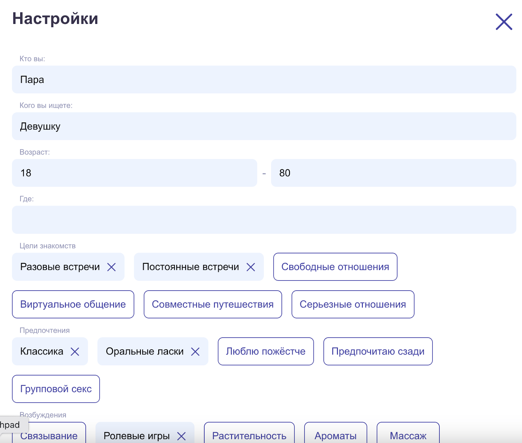Select the "Ароматы" arousal option

(x=335, y=436)
